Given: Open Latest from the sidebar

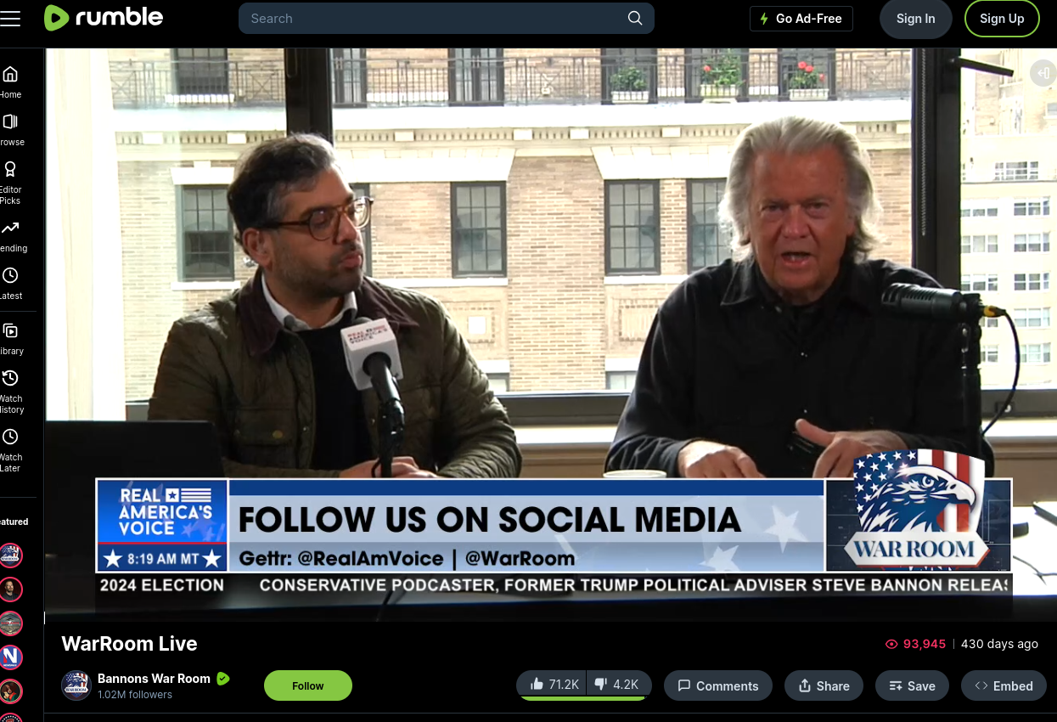Looking at the screenshot, I should pyautogui.click(x=10, y=284).
